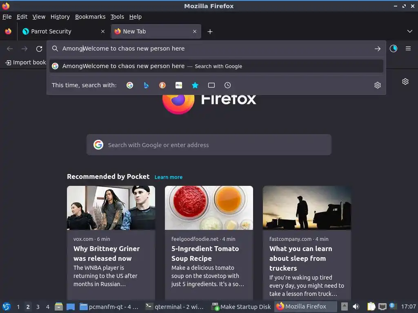This screenshot has height=313, width=418.
Task: Reload the current page
Action: tap(39, 49)
